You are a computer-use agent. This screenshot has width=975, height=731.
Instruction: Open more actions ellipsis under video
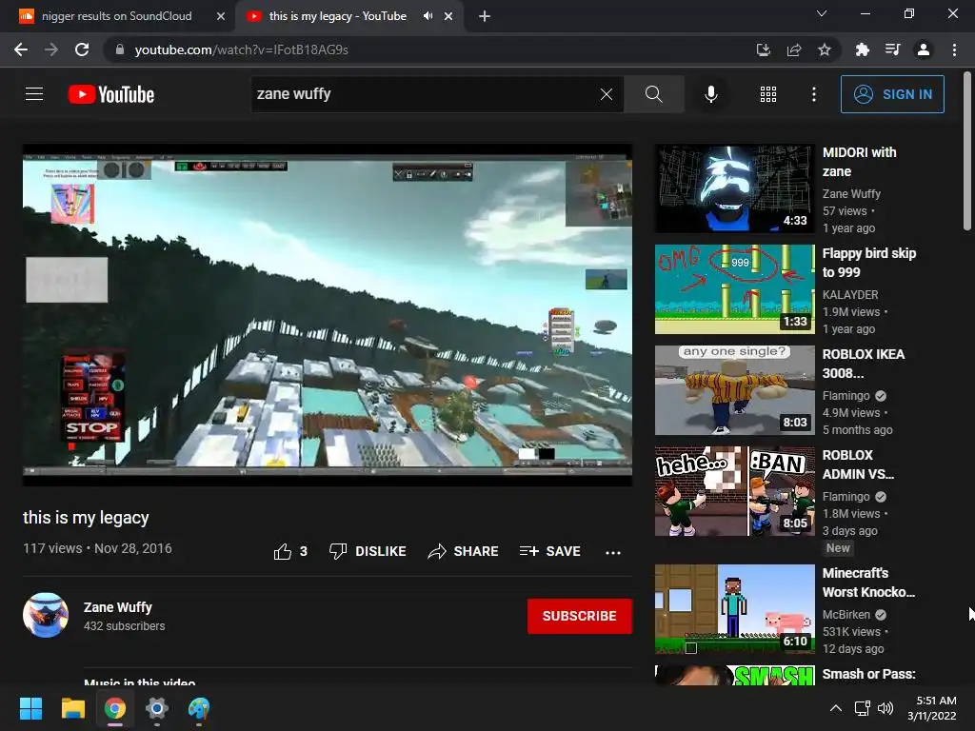[613, 552]
